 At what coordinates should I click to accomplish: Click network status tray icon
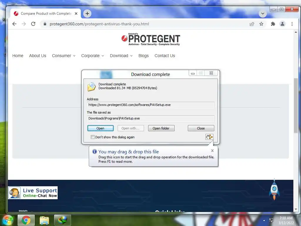pyautogui.click(x=271, y=220)
